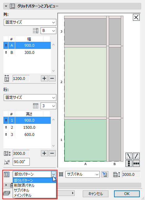Click the total width icon beside 1200.0
The width and height of the screenshot is (145, 200).
click(7, 78)
